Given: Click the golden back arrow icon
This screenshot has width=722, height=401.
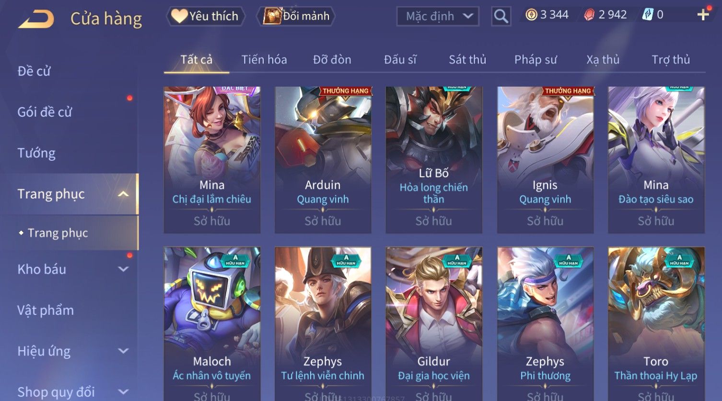Looking at the screenshot, I should pos(36,19).
